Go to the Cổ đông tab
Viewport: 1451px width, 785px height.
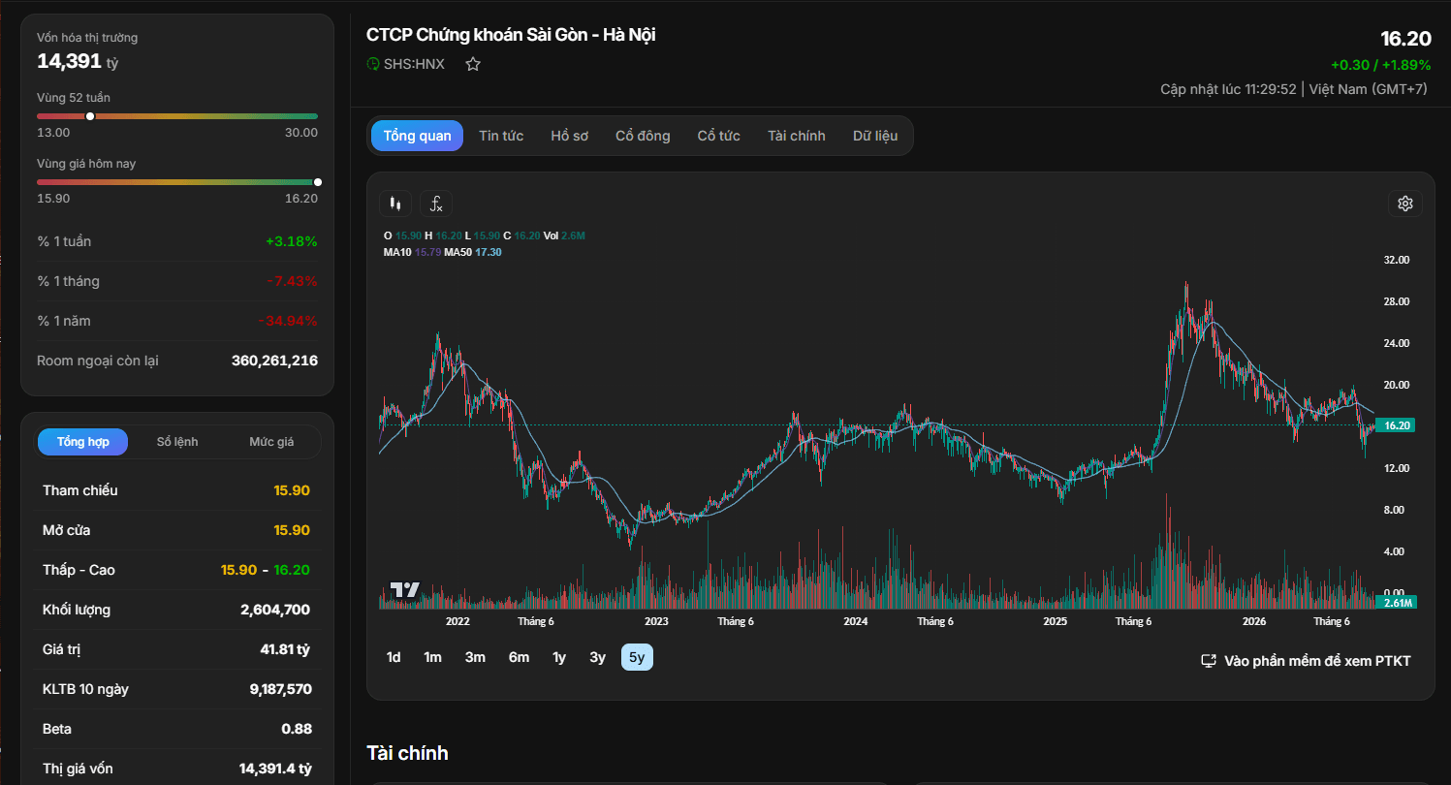[643, 136]
